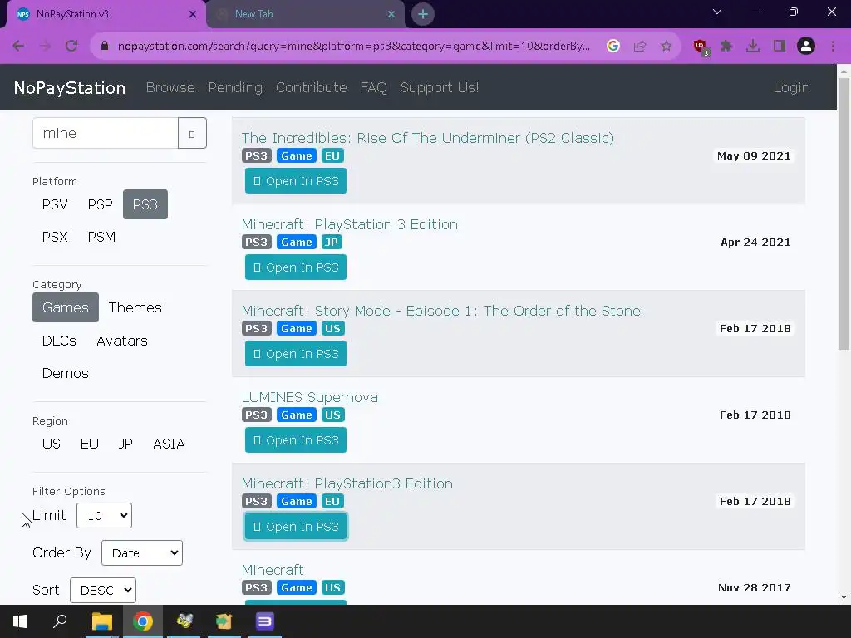This screenshot has width=851, height=638.
Task: Open Support Us! in navbar
Action: (440, 87)
